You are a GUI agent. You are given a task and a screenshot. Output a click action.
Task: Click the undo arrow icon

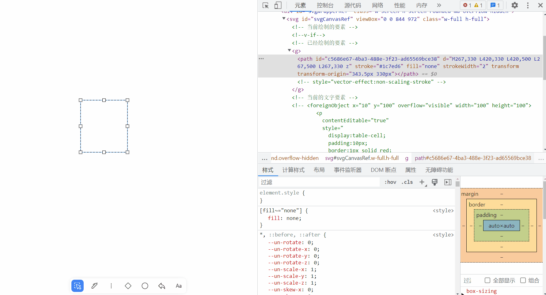[161, 286]
